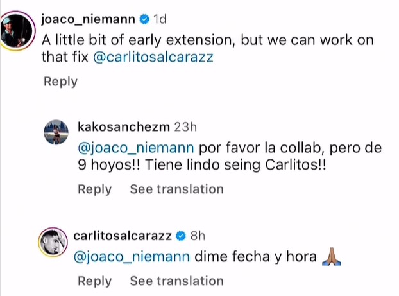399x296 pixels.
Task: Click the kakosanchezm username
Action: pos(123,125)
